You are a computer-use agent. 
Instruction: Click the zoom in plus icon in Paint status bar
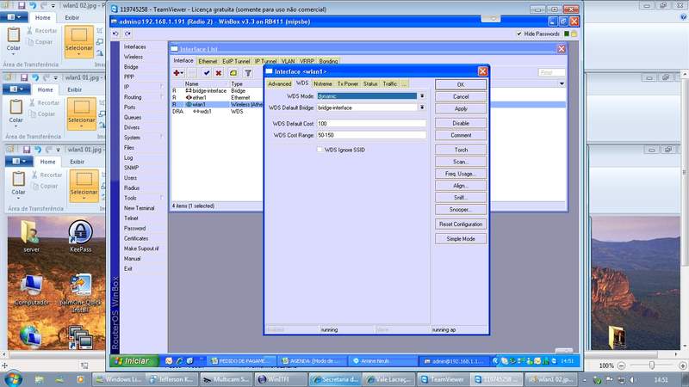point(682,365)
